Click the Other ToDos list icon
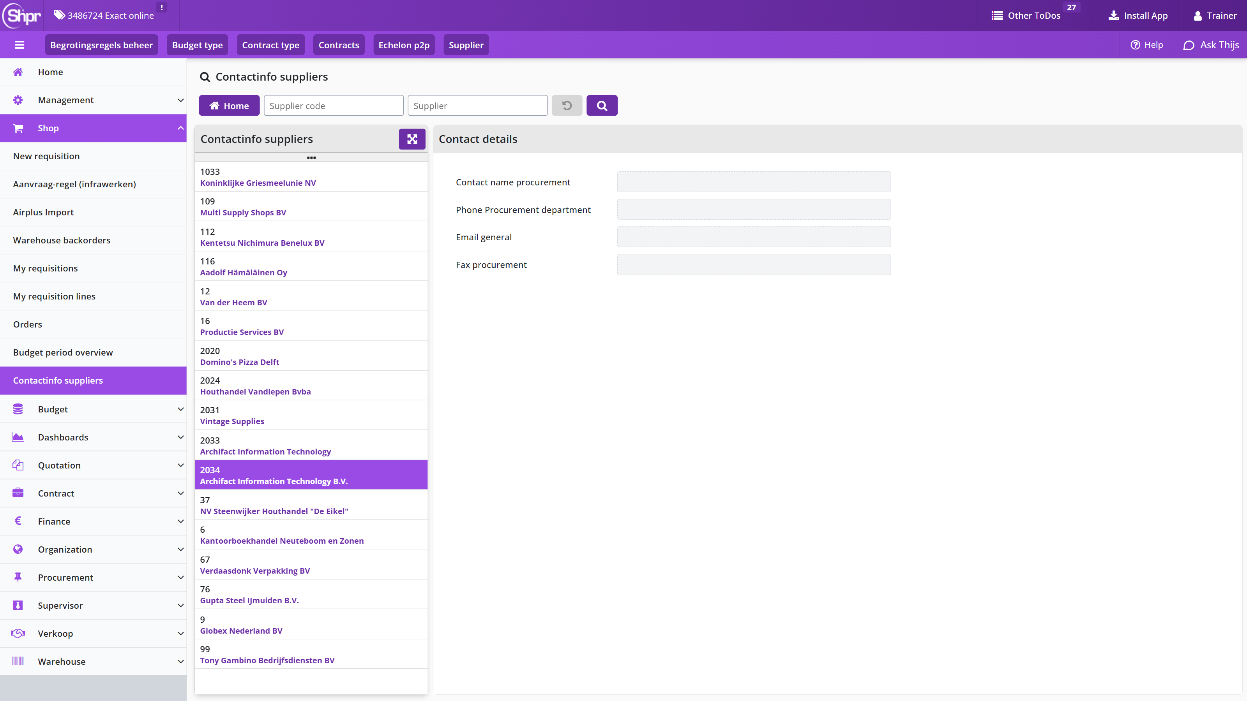This screenshot has width=1247, height=701. pos(997,16)
